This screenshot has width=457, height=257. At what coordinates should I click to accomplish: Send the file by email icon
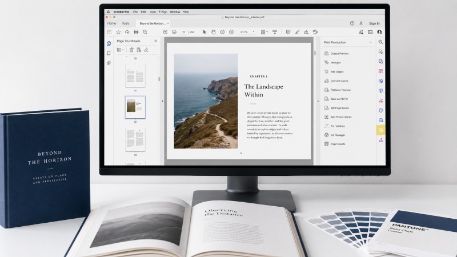click(x=370, y=32)
